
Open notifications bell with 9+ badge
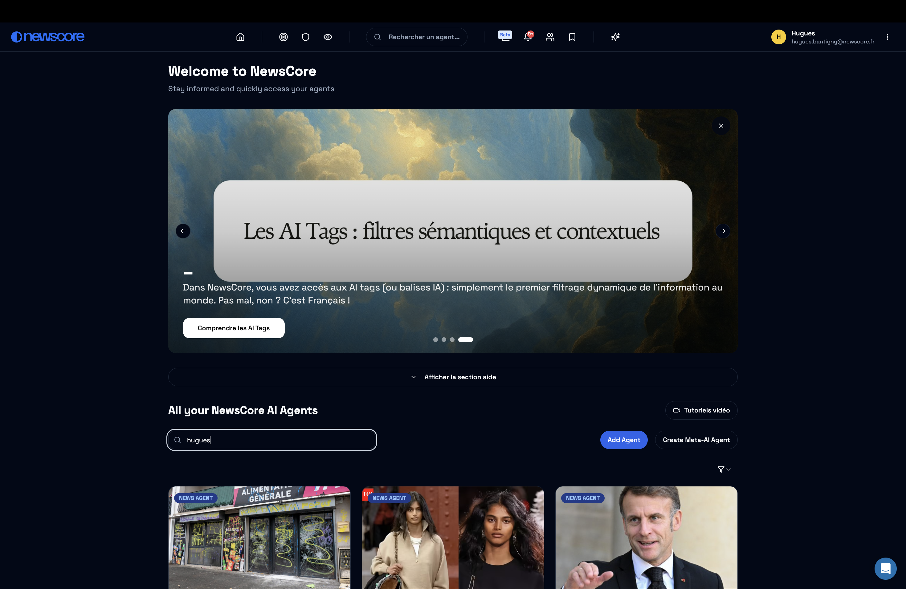(x=528, y=37)
